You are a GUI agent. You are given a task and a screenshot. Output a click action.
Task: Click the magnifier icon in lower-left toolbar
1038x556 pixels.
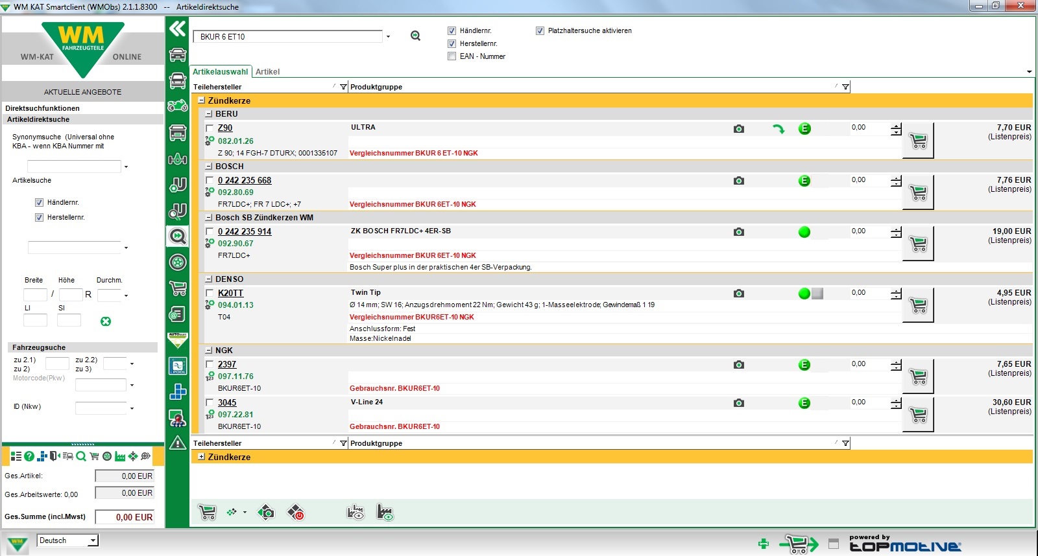pyautogui.click(x=81, y=456)
